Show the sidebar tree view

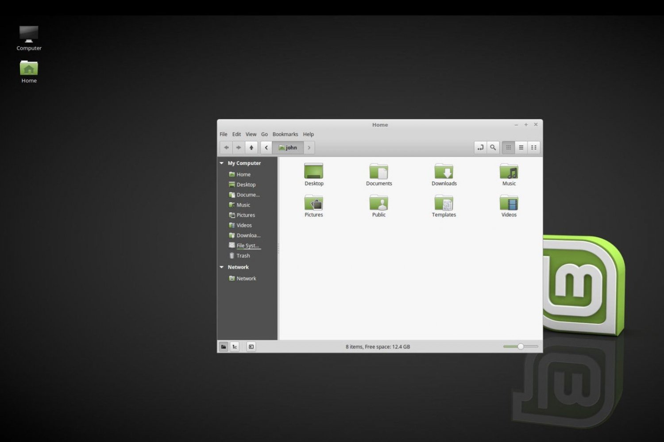click(235, 346)
